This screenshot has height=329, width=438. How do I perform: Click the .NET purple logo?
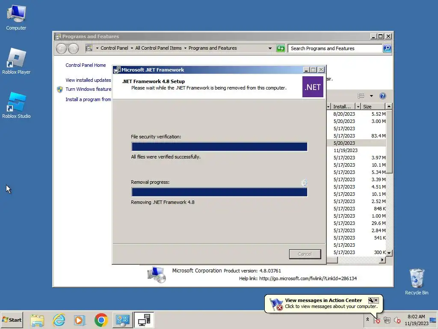(x=313, y=87)
